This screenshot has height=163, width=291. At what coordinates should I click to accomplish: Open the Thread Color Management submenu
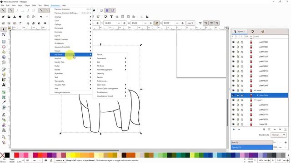point(110,89)
